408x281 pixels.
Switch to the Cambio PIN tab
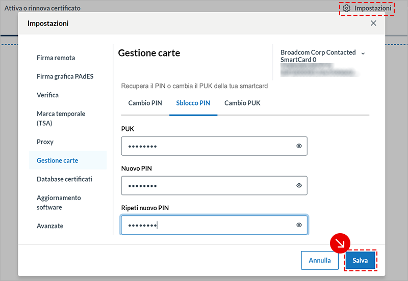tap(145, 103)
